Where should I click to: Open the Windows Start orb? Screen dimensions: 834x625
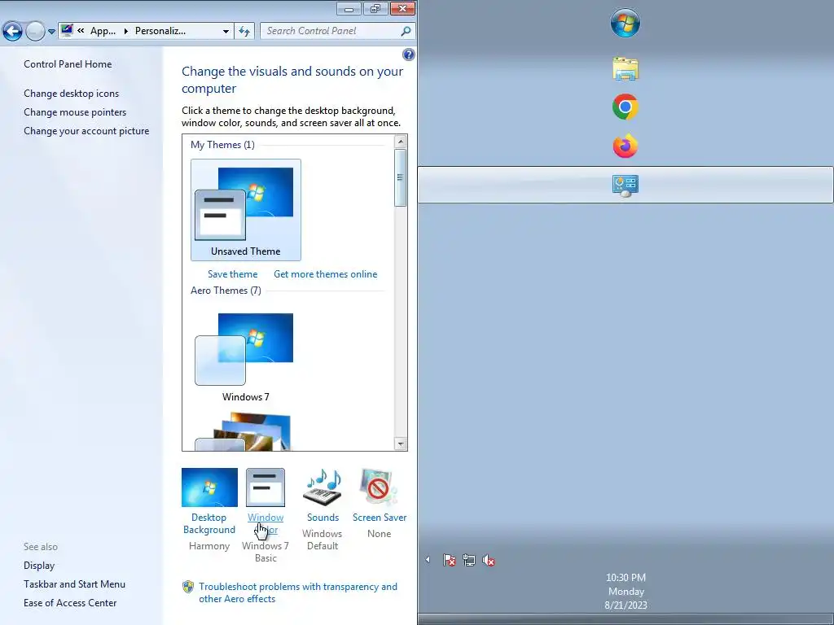625,23
